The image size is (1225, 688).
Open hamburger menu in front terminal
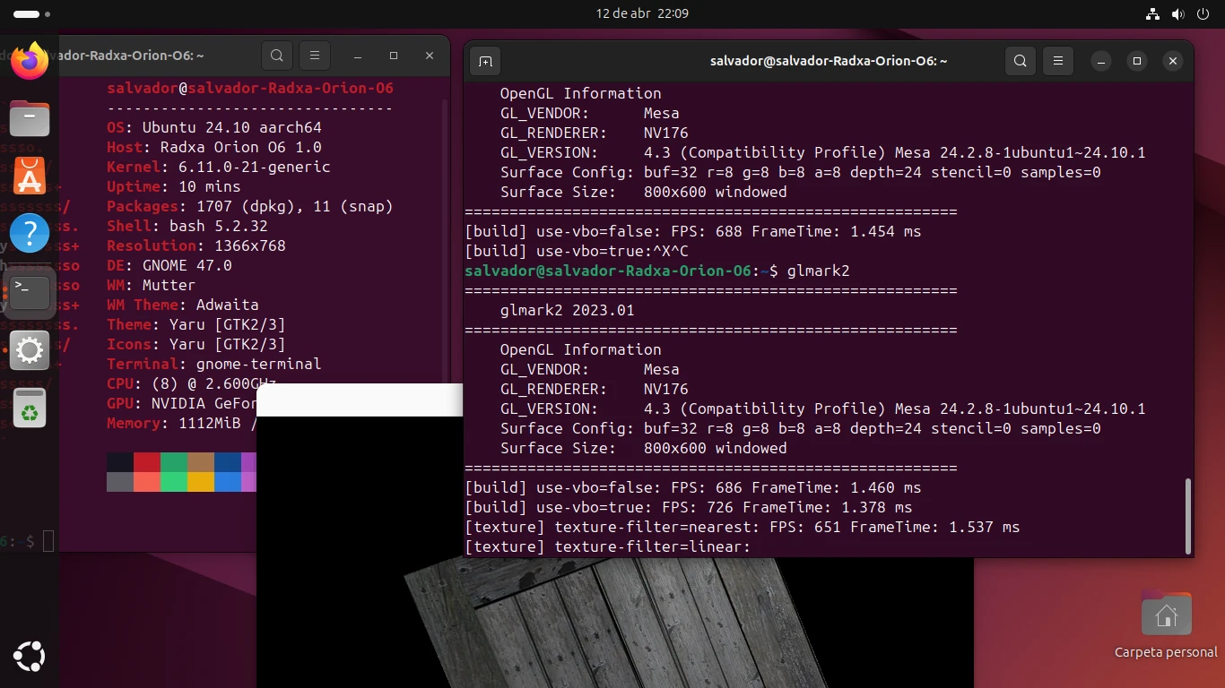(1058, 61)
